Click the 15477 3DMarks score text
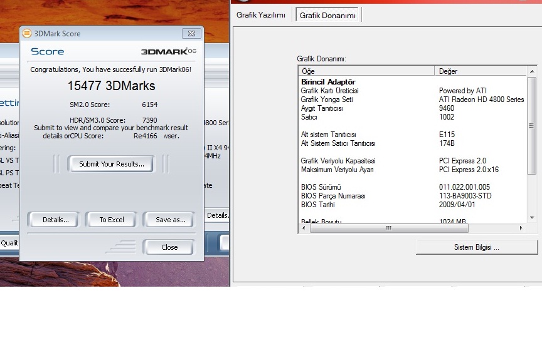The height and width of the screenshot is (338, 542). click(x=111, y=86)
